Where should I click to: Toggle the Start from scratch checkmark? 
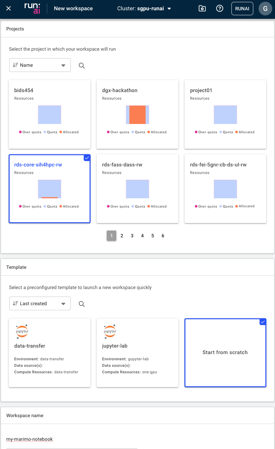click(x=263, y=322)
